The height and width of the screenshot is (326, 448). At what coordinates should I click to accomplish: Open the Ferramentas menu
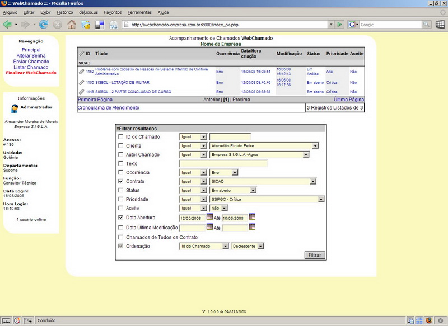point(139,12)
